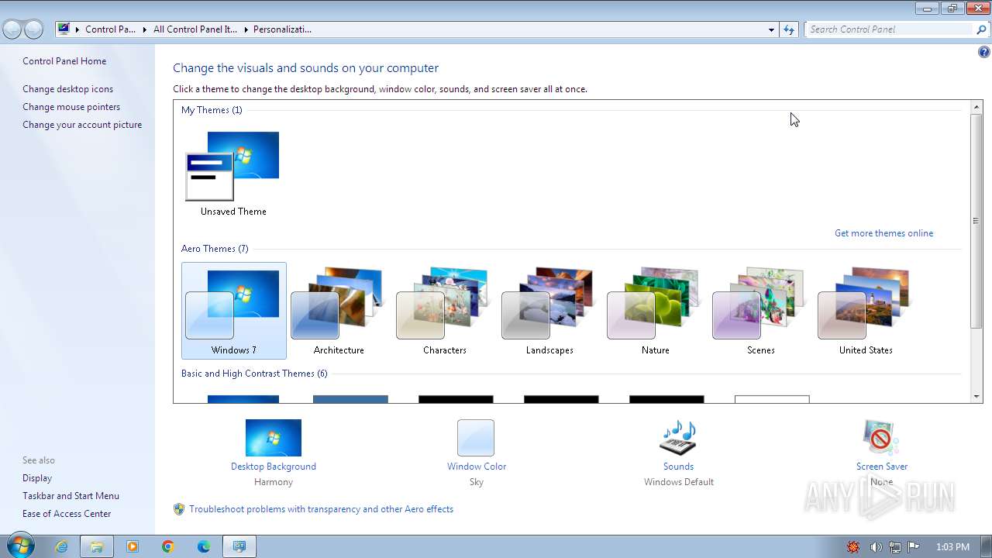Expand arrow before Control Panel breadcrumb
Image resolution: width=992 pixels, height=558 pixels.
coord(77,29)
